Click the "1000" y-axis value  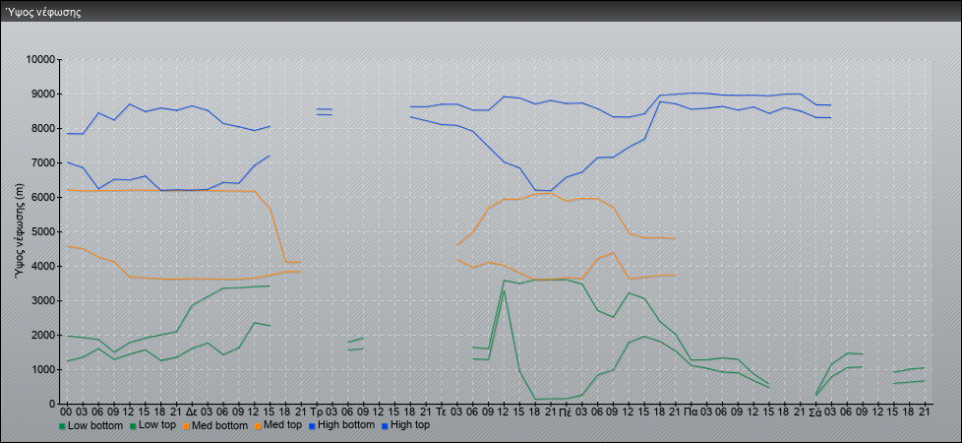pyautogui.click(x=45, y=369)
